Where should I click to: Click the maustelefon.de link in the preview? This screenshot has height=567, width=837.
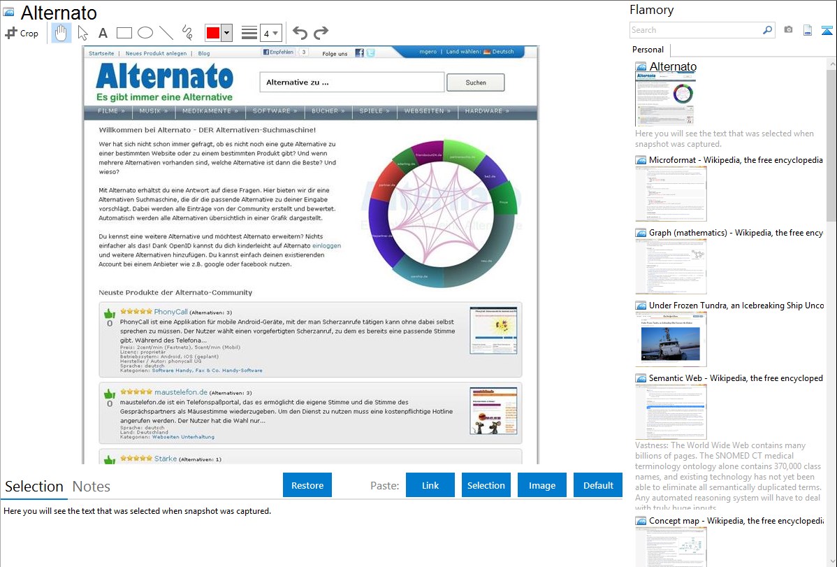point(181,392)
